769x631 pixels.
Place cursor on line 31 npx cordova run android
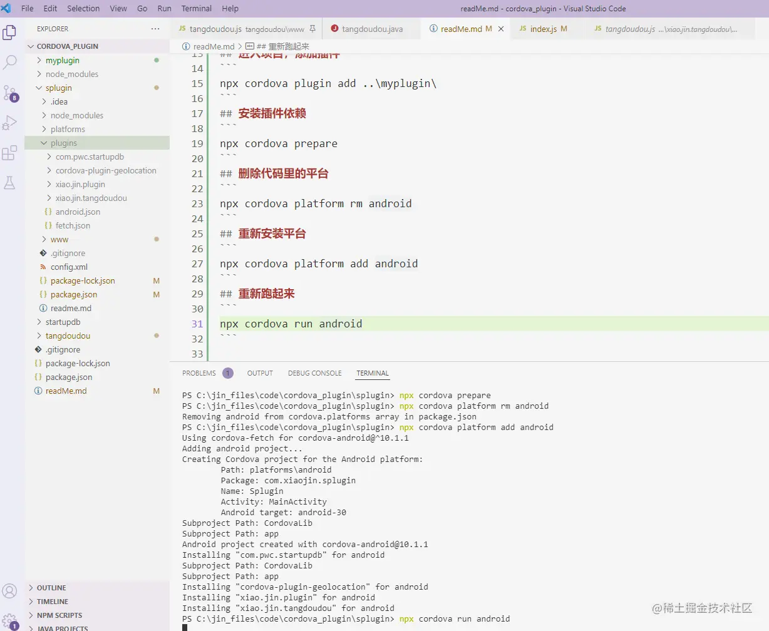291,324
